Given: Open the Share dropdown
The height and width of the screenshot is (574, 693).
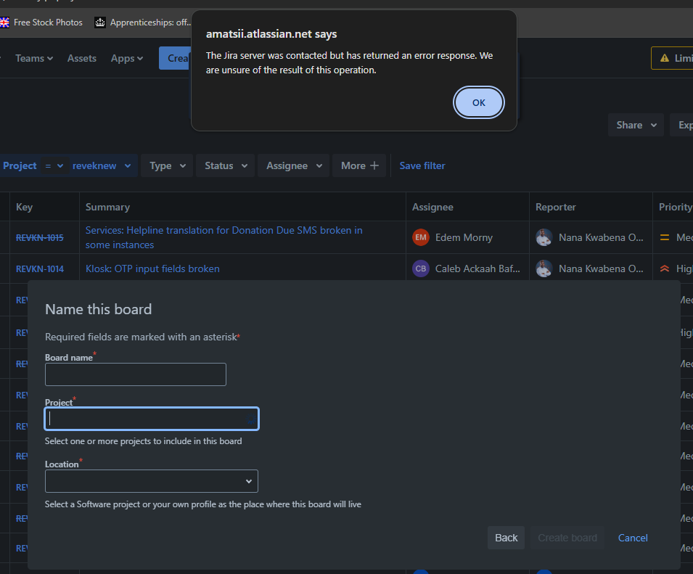Looking at the screenshot, I should 636,125.
